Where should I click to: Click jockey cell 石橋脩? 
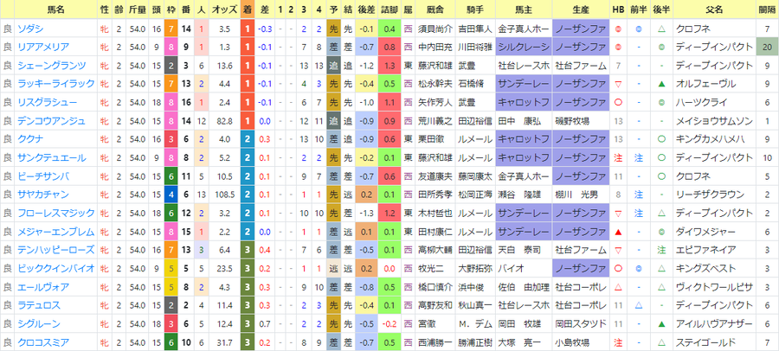[471, 85]
